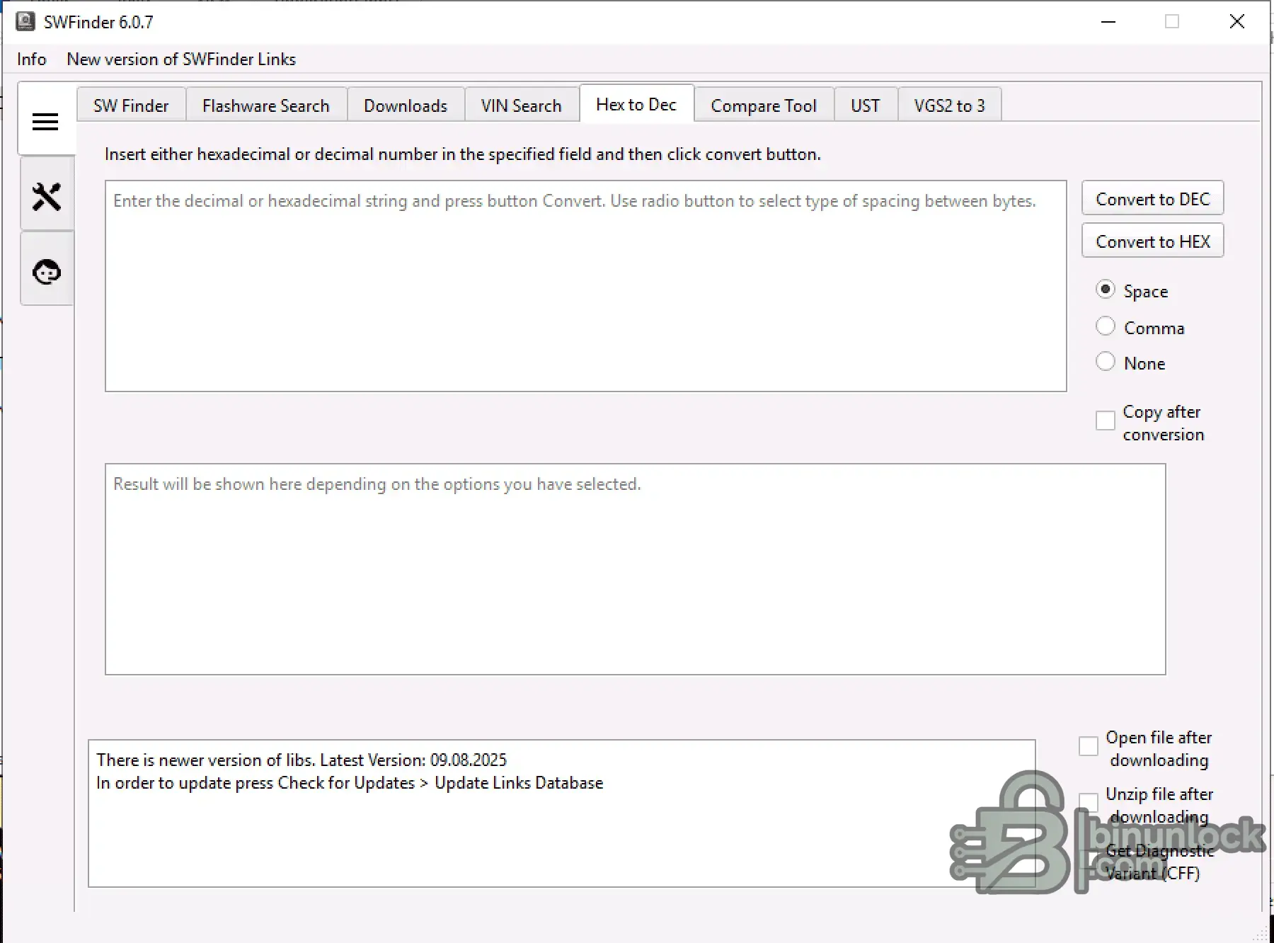Click the SWFinder app icon in title bar

click(x=25, y=21)
